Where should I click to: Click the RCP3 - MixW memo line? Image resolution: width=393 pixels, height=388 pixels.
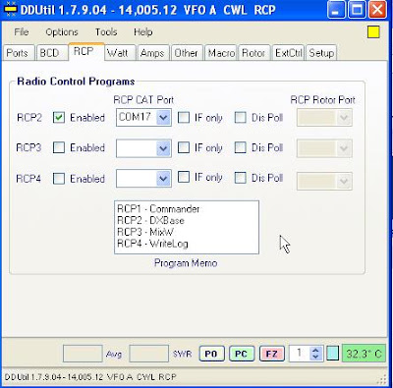[145, 232]
